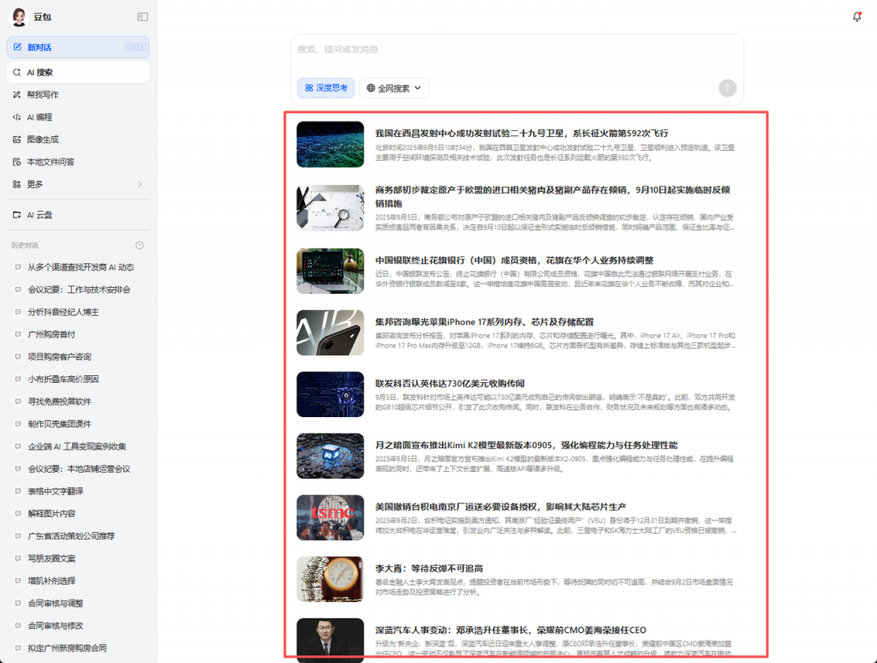The height and width of the screenshot is (663, 877).
Task: Open news headline about 试验二十九号卫星 launch
Action: [522, 133]
